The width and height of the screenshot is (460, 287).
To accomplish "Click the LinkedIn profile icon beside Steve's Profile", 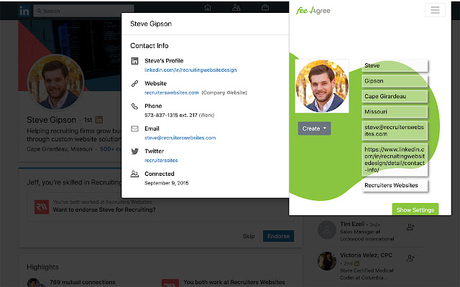I will pyautogui.click(x=134, y=61).
